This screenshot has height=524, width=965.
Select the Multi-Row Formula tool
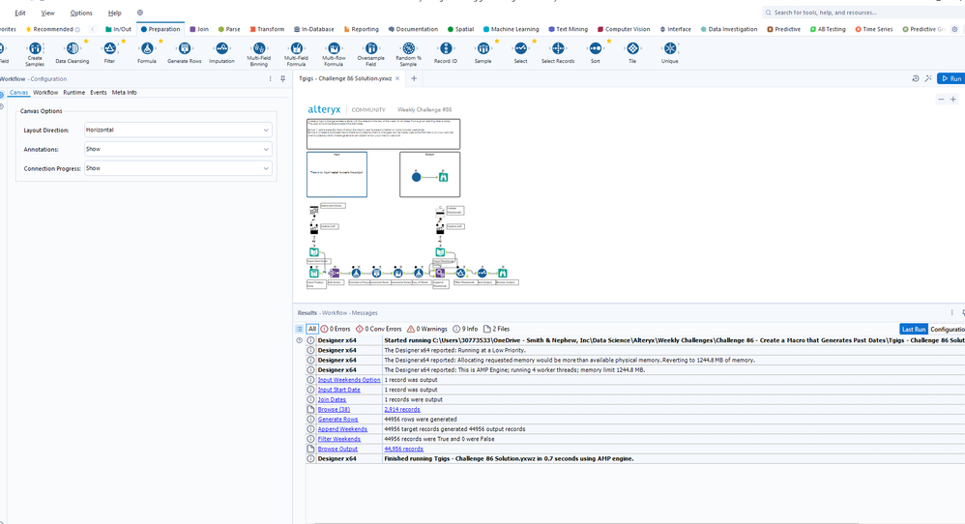(x=334, y=48)
